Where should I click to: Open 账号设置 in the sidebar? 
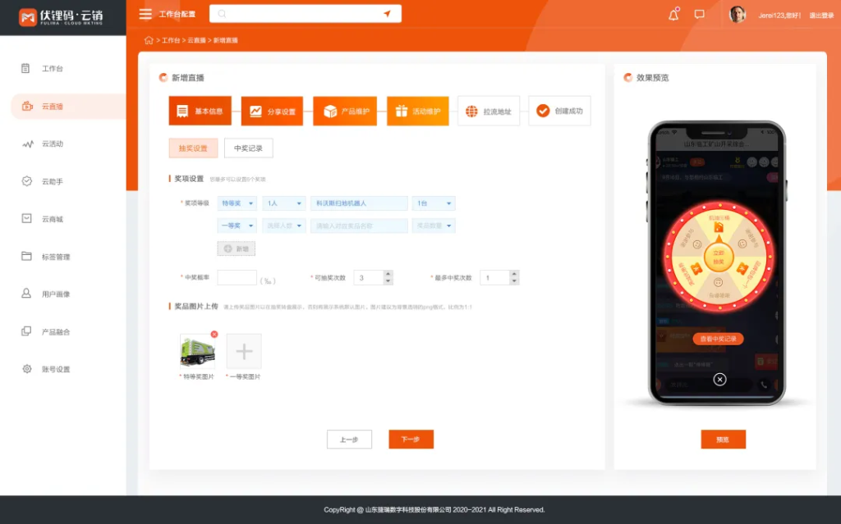pyautogui.click(x=56, y=370)
